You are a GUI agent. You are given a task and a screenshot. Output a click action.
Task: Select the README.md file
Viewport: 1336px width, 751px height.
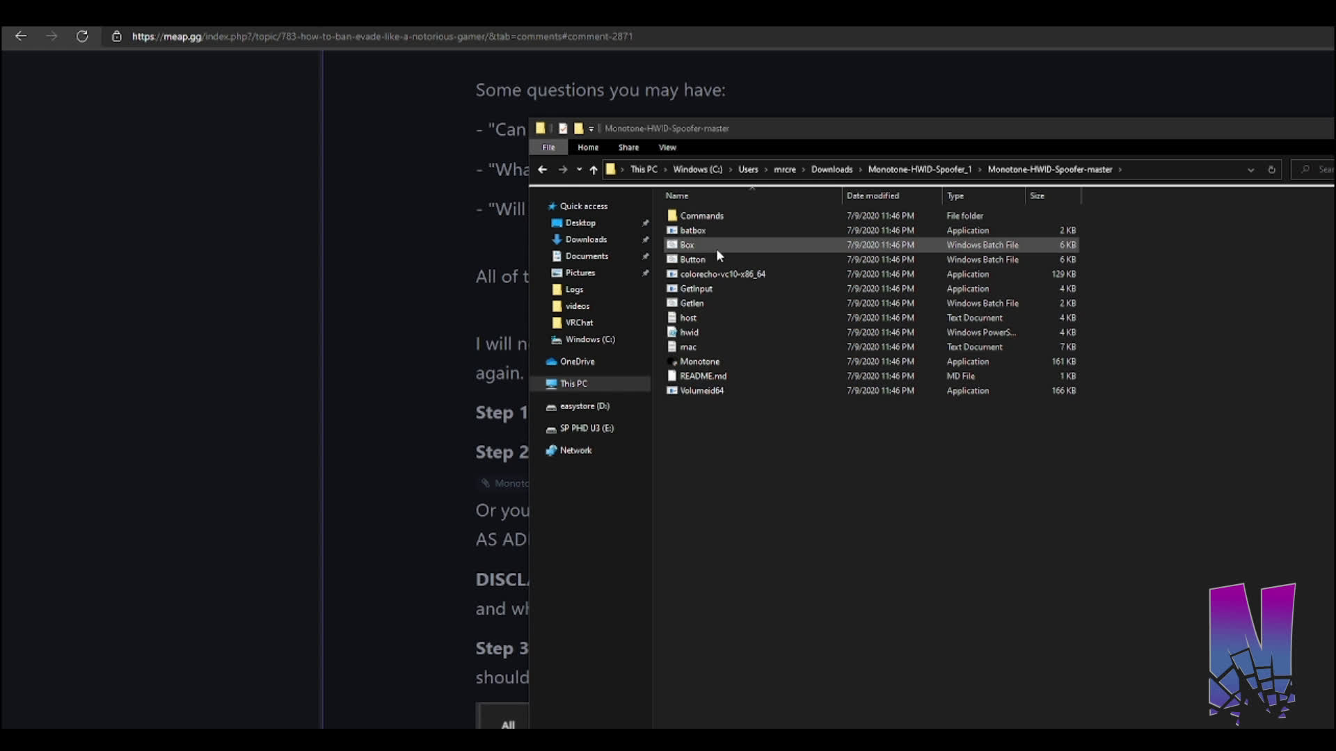[x=703, y=376]
